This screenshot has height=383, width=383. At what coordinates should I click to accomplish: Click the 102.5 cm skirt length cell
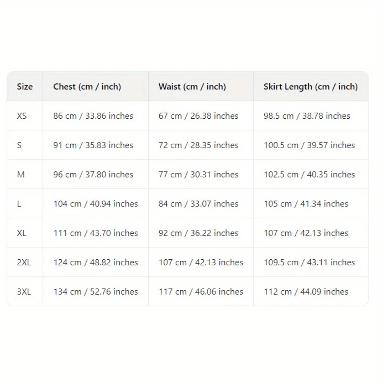point(309,174)
